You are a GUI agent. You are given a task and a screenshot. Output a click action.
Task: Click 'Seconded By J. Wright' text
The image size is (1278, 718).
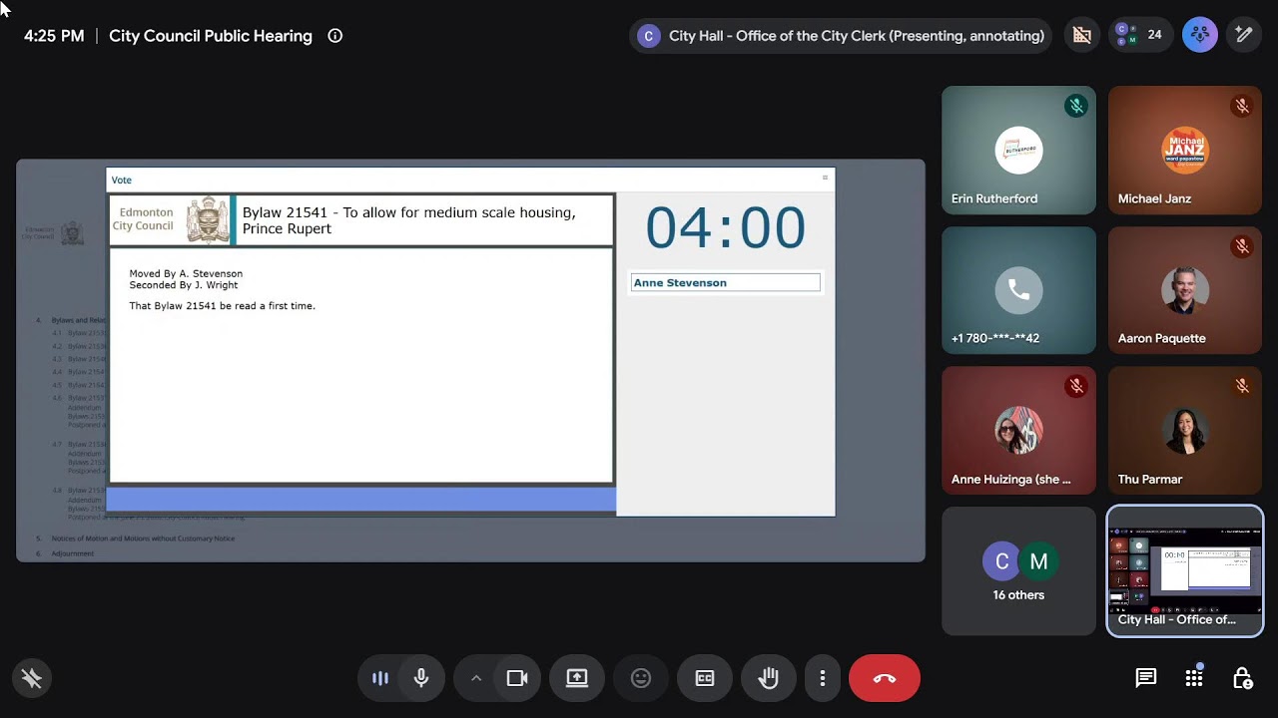coord(183,285)
